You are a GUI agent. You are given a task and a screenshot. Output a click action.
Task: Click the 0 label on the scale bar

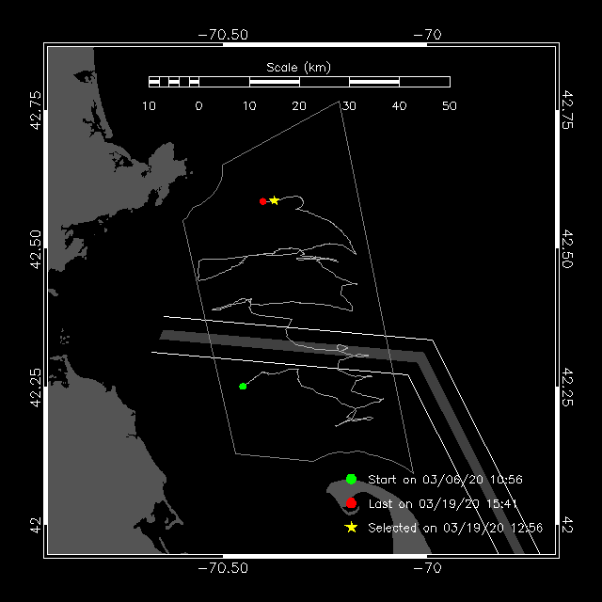tap(198, 105)
